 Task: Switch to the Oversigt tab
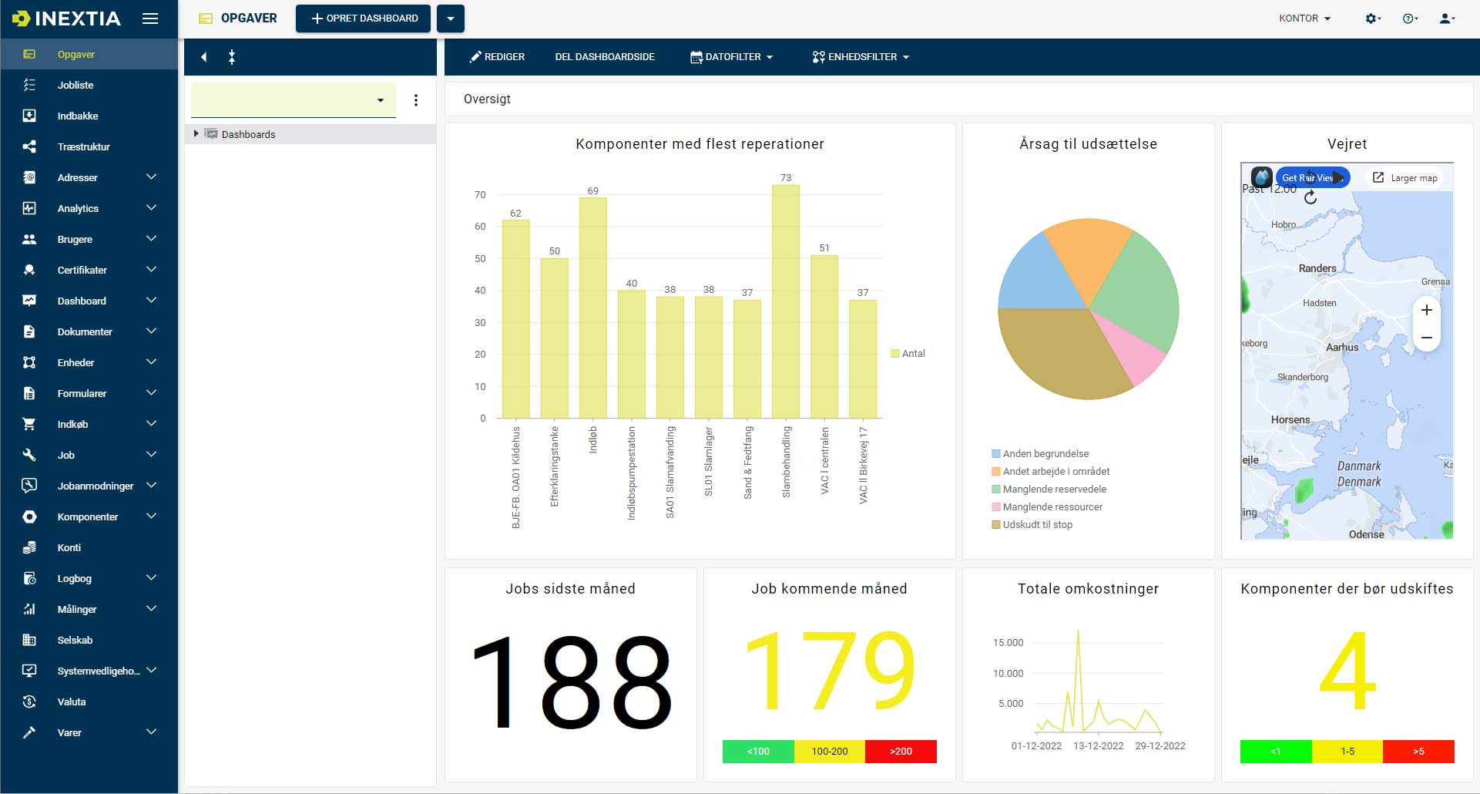pyautogui.click(x=486, y=99)
